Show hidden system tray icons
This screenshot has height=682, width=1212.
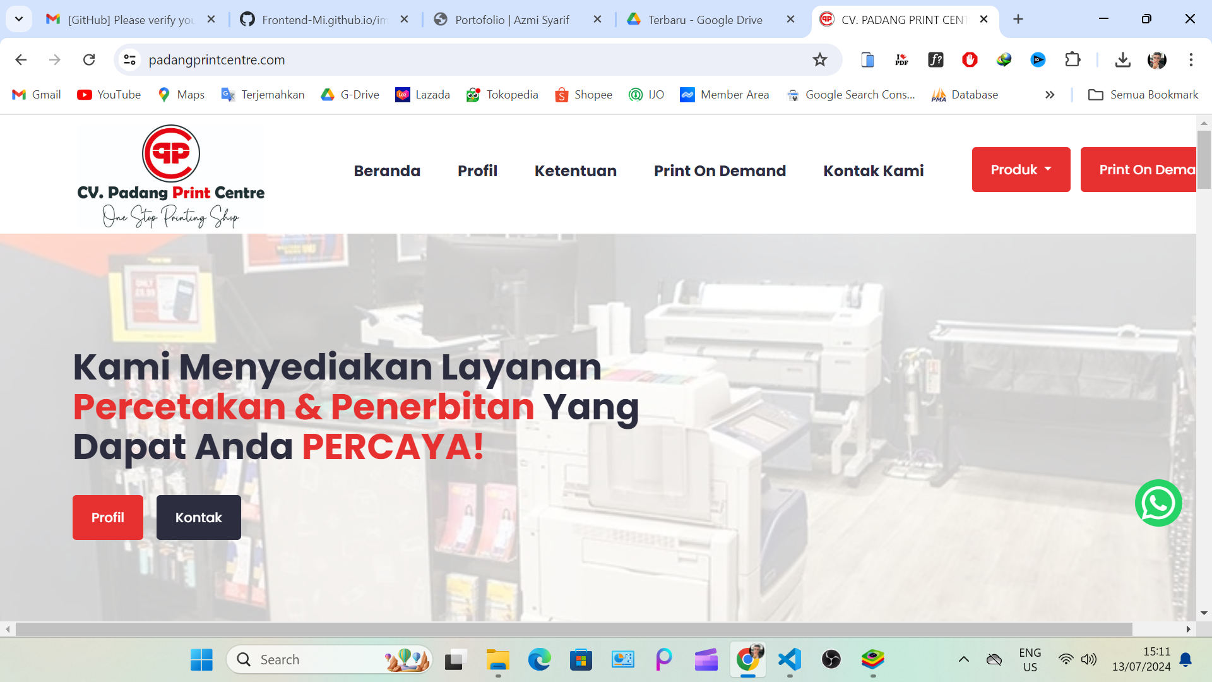[x=963, y=660]
